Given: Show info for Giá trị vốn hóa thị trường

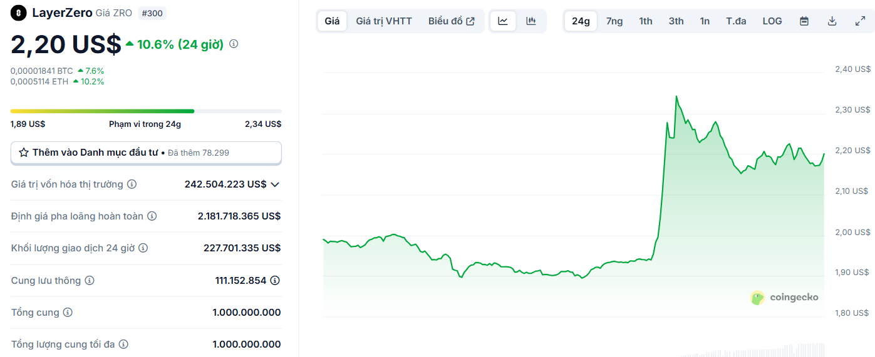Looking at the screenshot, I should (x=132, y=184).
